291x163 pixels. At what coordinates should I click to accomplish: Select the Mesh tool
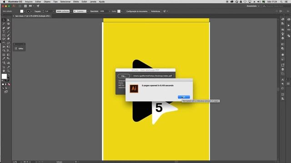click(x=4, y=55)
